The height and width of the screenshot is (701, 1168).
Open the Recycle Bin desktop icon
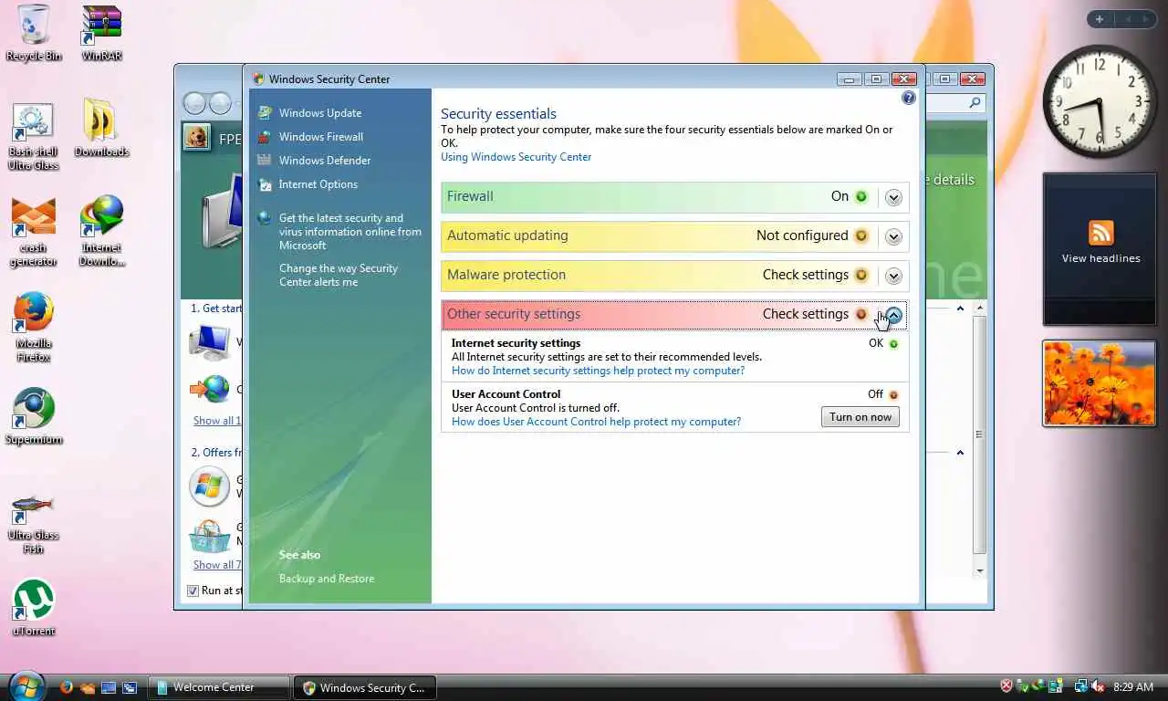point(34,33)
